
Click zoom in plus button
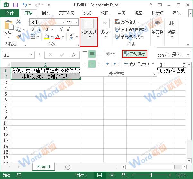click(170, 175)
